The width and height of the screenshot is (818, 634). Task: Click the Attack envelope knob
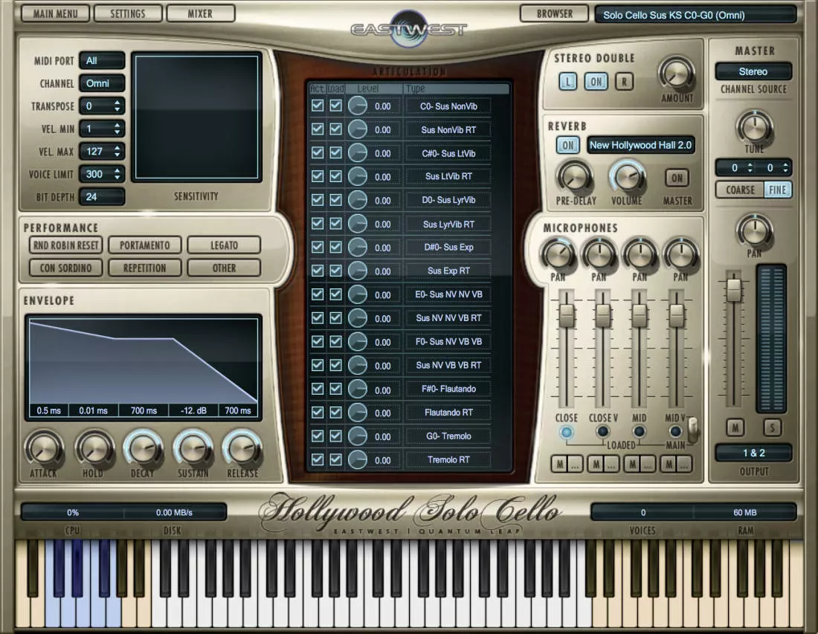point(44,448)
